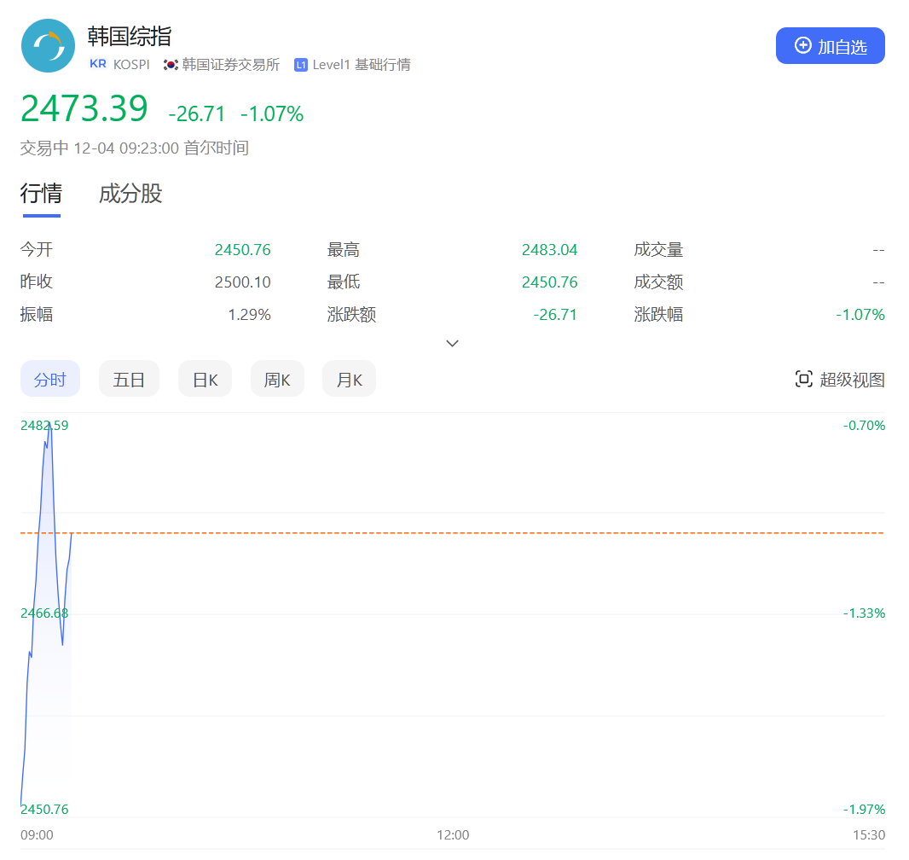Click the plus icon inside 加自选 button
Viewport: 909px width, 860px height.
[x=802, y=46]
